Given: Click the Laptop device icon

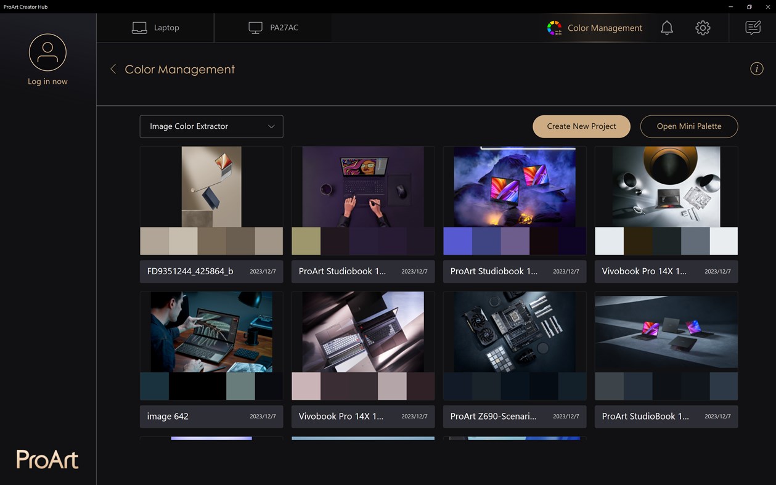Looking at the screenshot, I should 139,28.
